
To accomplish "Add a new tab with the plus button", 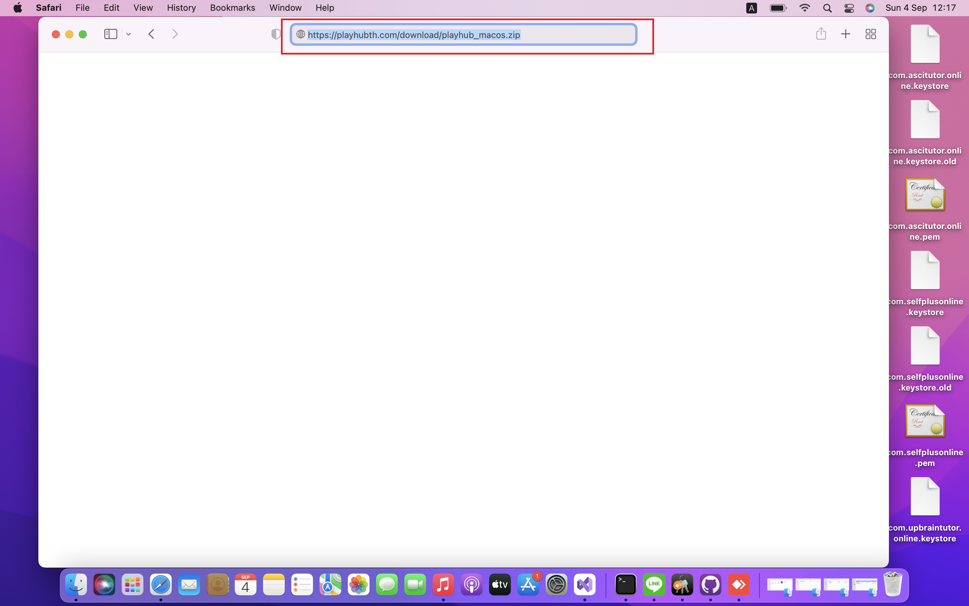I will click(x=846, y=34).
